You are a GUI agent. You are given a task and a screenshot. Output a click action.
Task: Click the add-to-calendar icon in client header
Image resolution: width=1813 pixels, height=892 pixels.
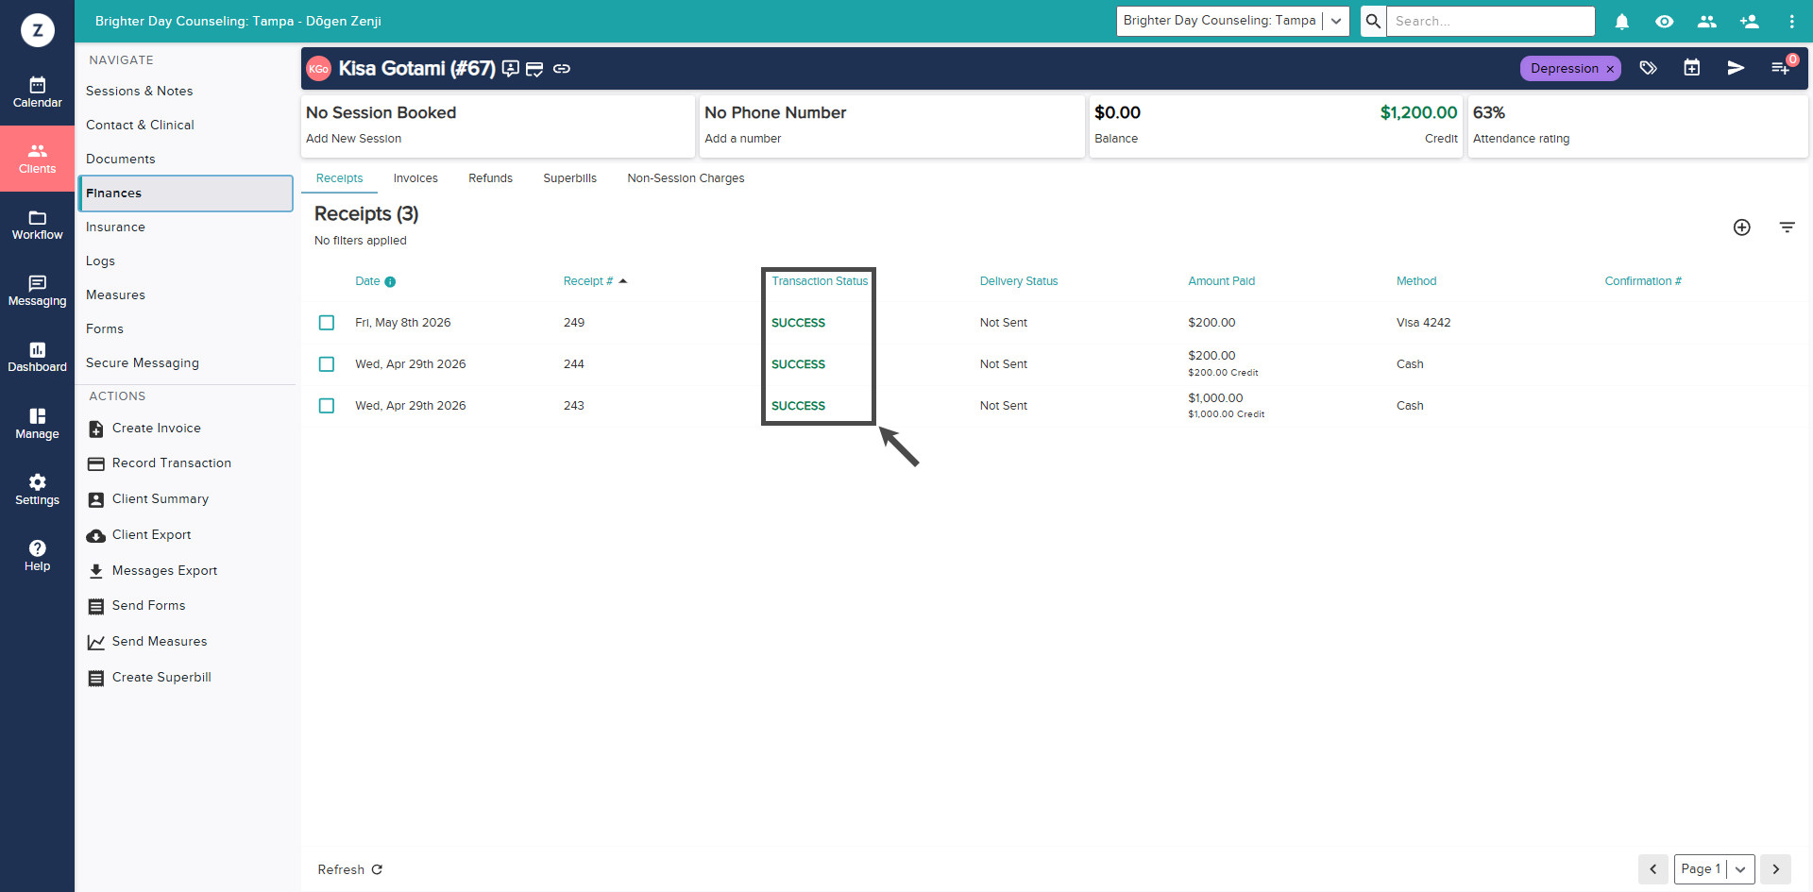1692,68
